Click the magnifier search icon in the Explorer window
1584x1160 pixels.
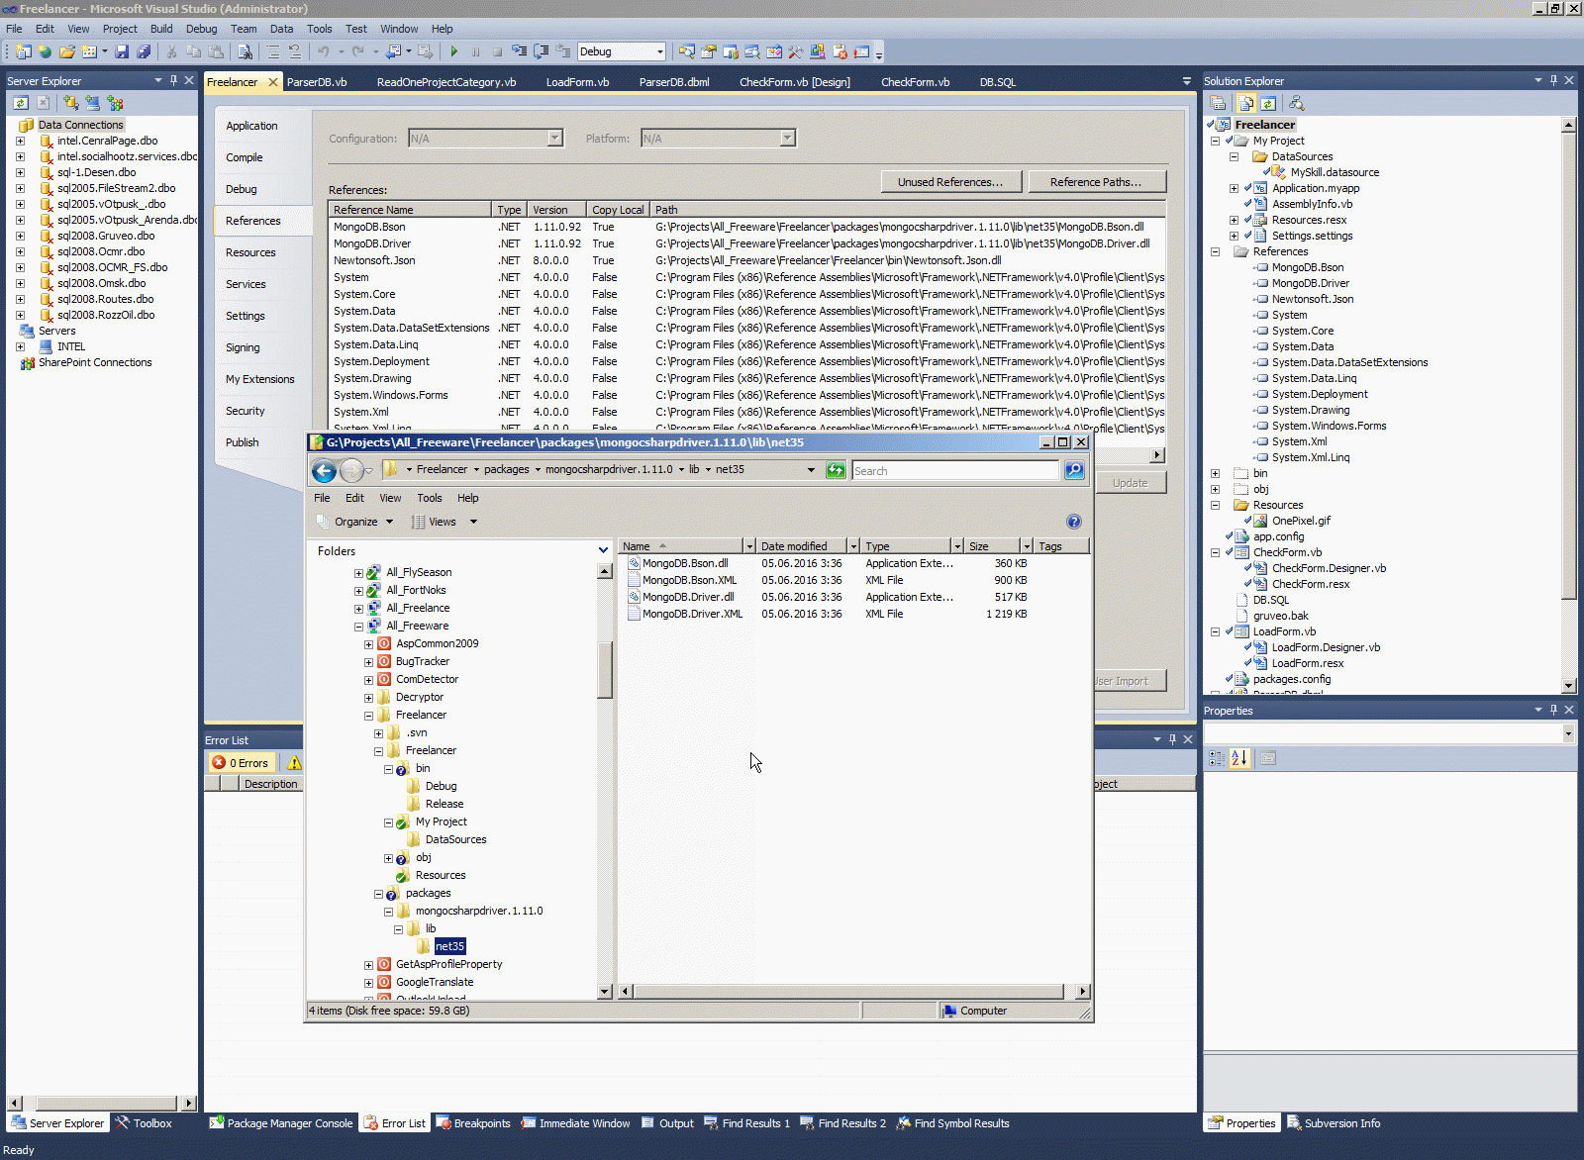(1074, 470)
